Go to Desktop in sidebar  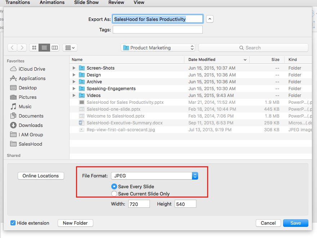[x=23, y=88]
